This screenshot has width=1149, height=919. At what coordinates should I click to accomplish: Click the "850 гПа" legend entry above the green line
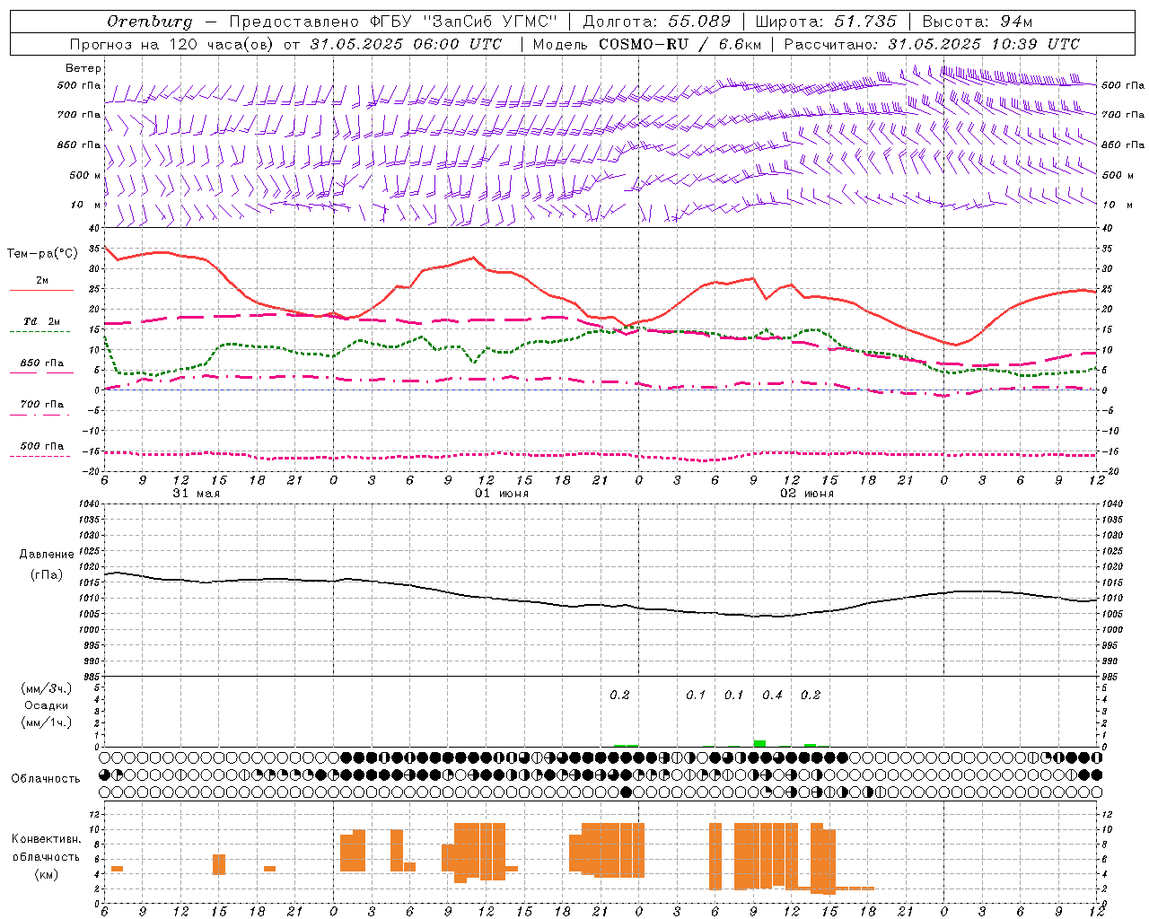coord(42,363)
